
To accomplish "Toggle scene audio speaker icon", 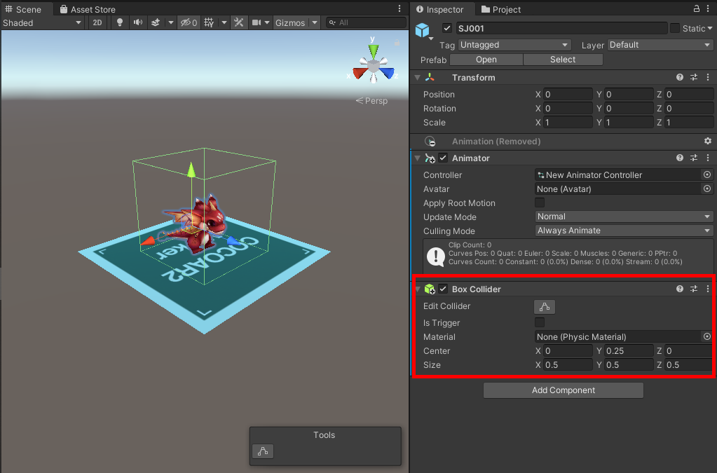I will [137, 22].
